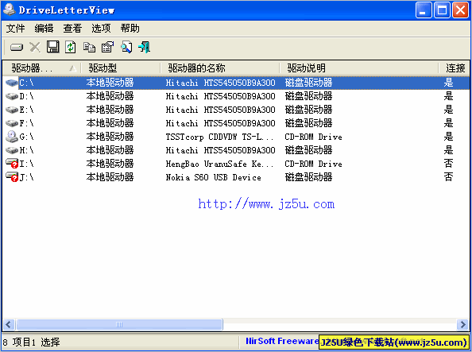Open the 编辑 menu

tap(44, 29)
